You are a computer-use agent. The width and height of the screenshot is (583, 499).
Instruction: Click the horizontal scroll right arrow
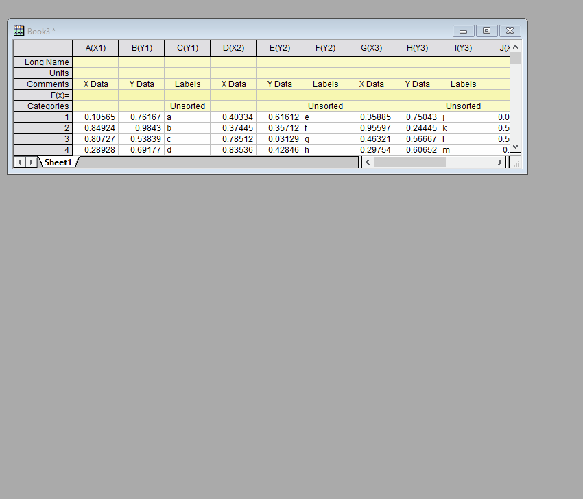500,162
